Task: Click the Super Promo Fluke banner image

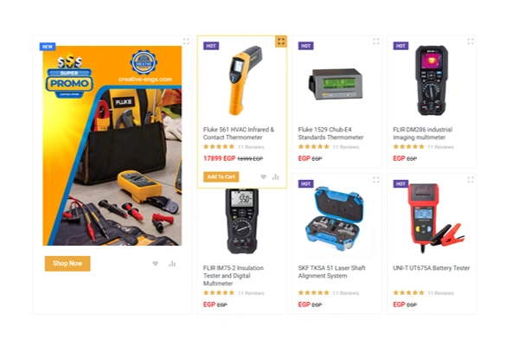Action: [112, 145]
